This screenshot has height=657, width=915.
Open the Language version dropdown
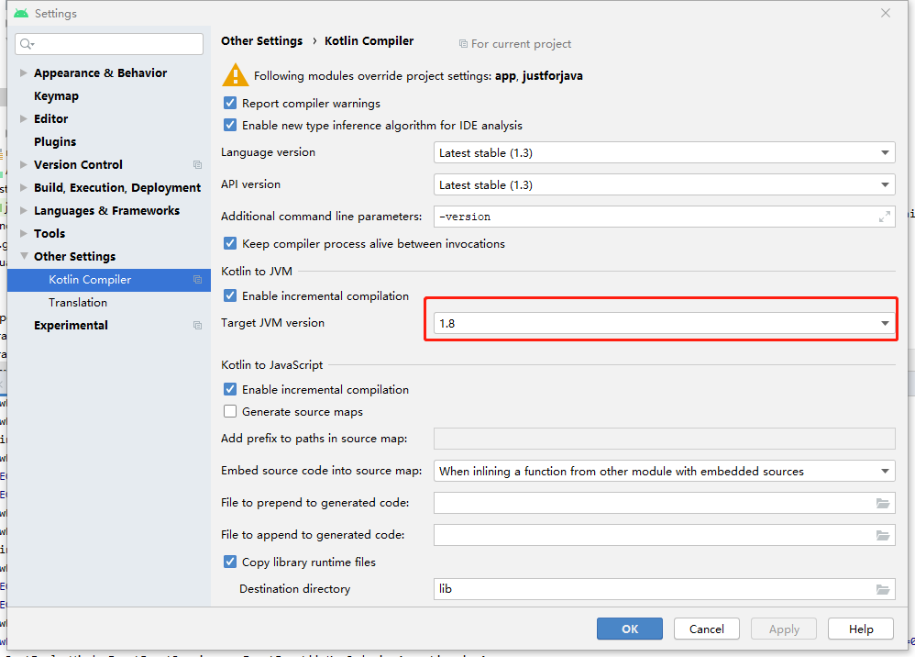click(x=664, y=153)
